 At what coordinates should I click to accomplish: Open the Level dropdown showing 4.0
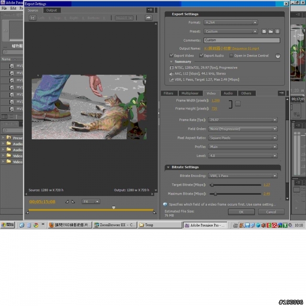tap(243, 156)
